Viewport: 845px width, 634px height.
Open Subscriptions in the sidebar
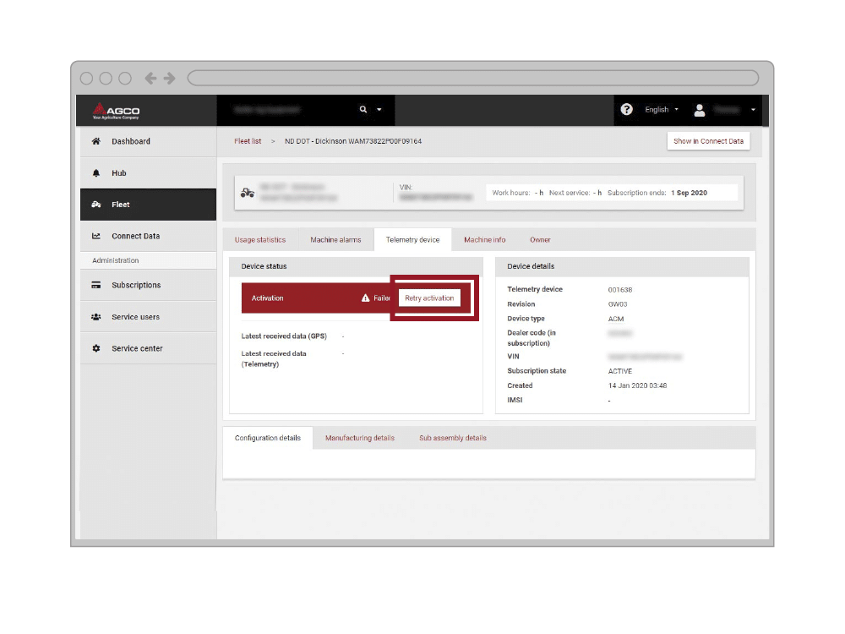[148, 285]
